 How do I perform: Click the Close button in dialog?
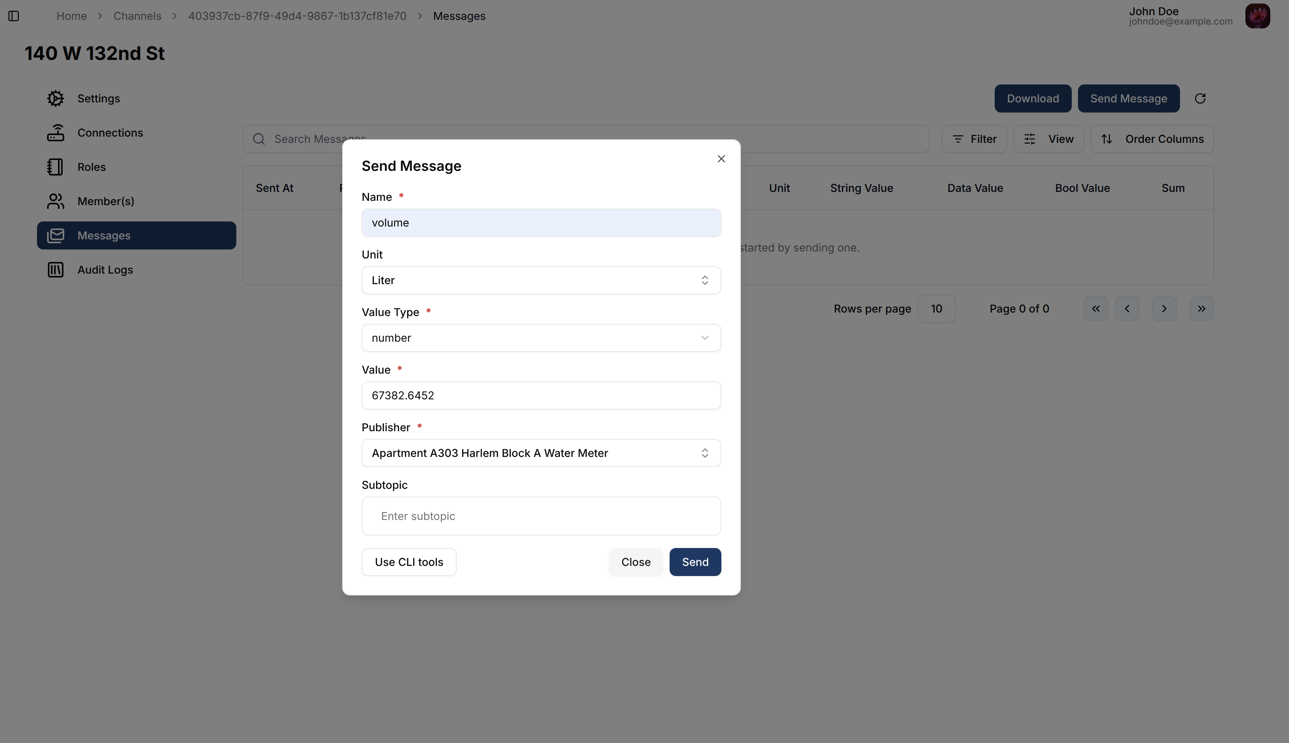click(636, 562)
